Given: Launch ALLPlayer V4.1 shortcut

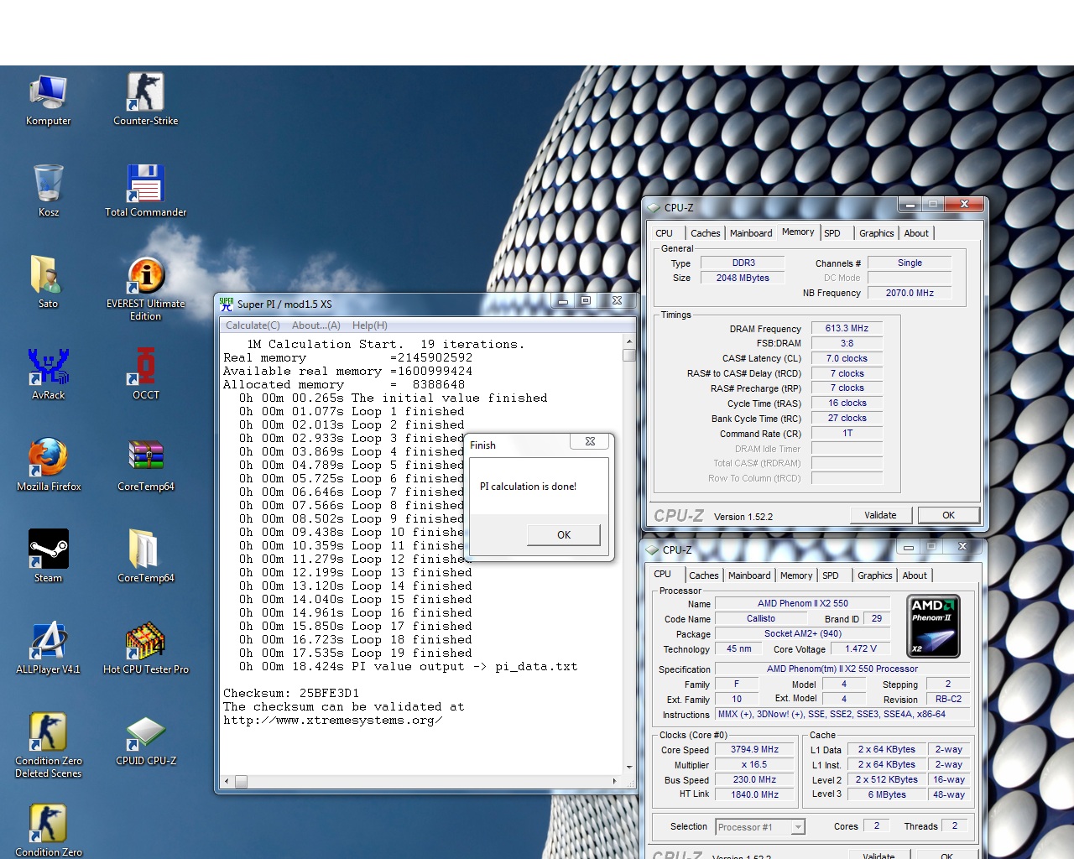Looking at the screenshot, I should pos(48,642).
